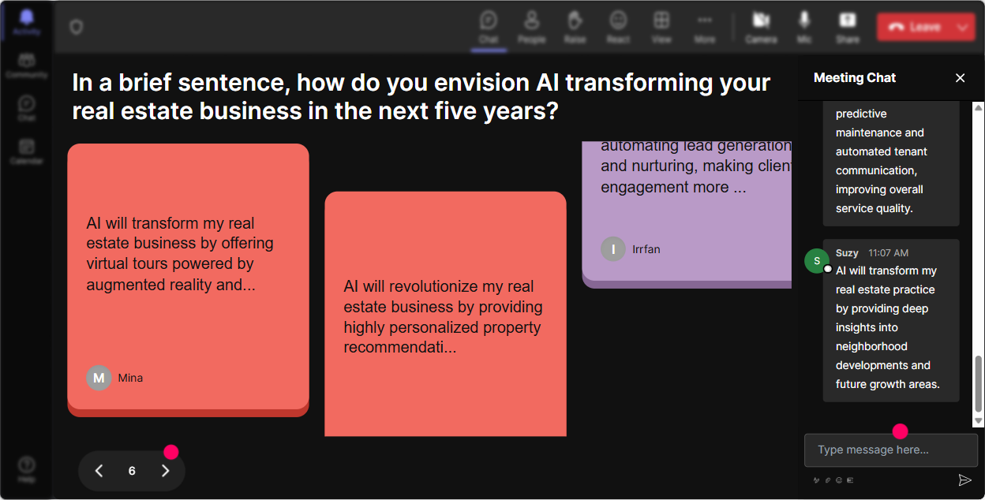Click the chat scrollbar thumb

(979, 383)
